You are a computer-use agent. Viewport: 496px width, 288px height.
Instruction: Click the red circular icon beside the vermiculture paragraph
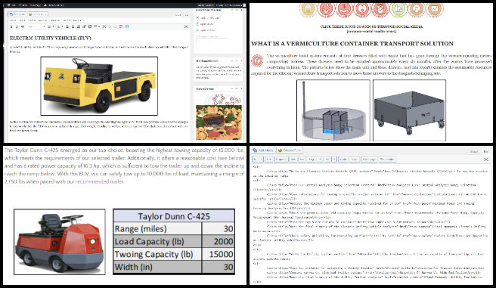pos(257,60)
